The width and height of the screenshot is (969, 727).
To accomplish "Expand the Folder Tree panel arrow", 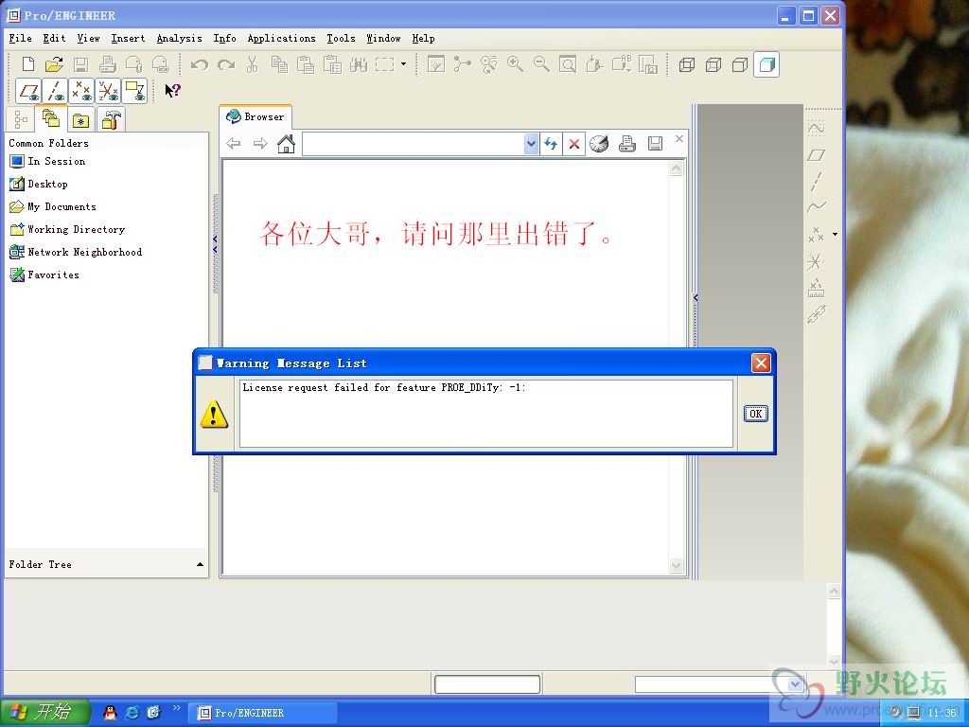I will pyautogui.click(x=201, y=564).
